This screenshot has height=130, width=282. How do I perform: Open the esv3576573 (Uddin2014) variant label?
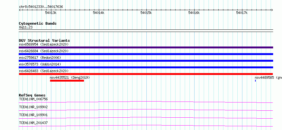click(40, 64)
